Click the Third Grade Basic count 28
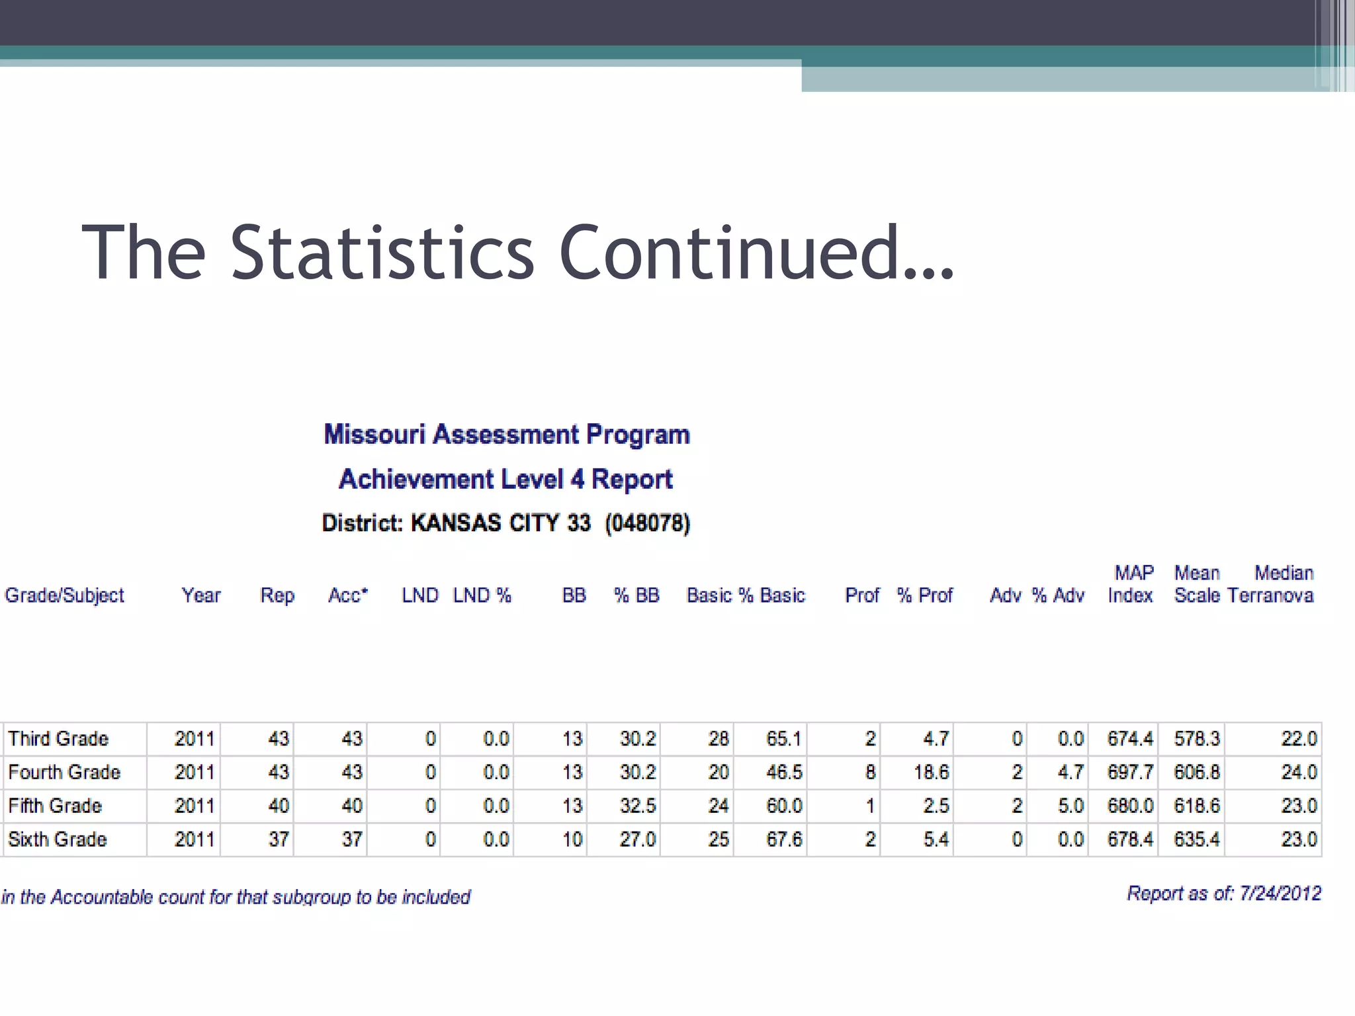The image size is (1355, 1016). tap(719, 739)
